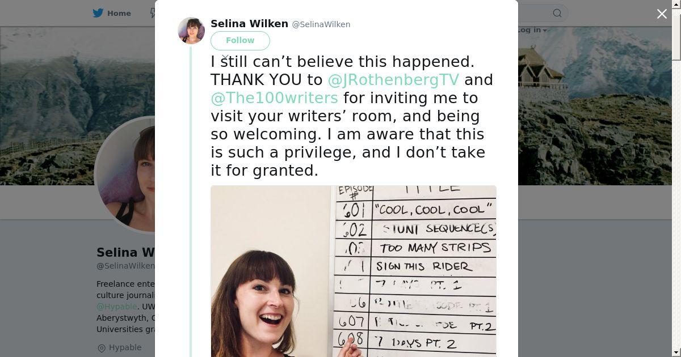
Task: Click the Twitter bird logo
Action: click(x=98, y=13)
